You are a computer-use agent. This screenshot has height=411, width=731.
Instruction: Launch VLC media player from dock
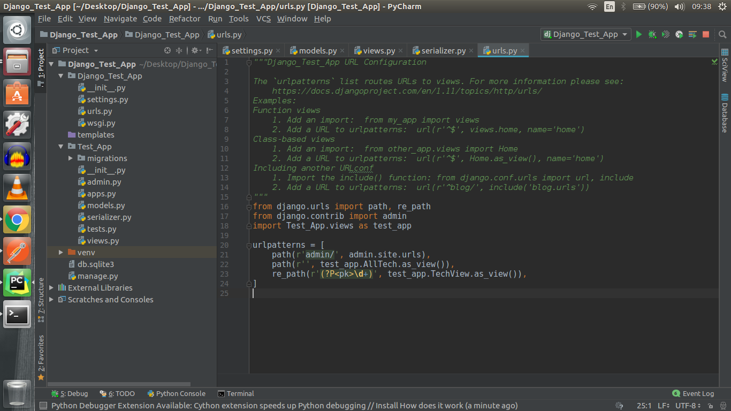(17, 188)
